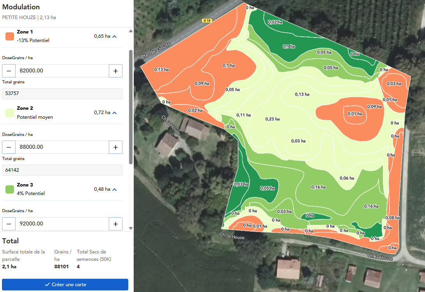The image size is (425, 292).
Task: Click the pale yellow Zone 2 swatch
Action: [10, 113]
